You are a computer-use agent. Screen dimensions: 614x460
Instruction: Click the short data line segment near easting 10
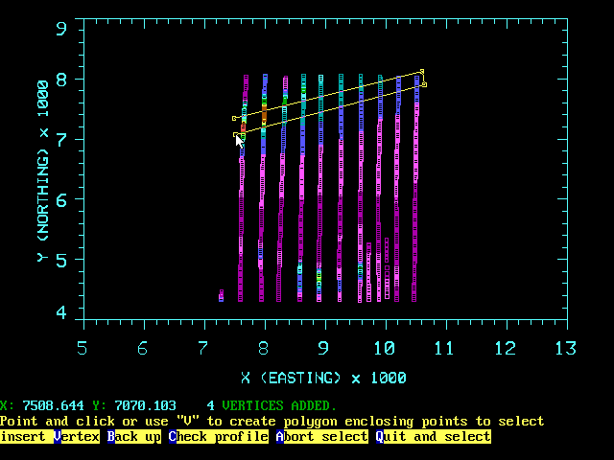(x=387, y=268)
